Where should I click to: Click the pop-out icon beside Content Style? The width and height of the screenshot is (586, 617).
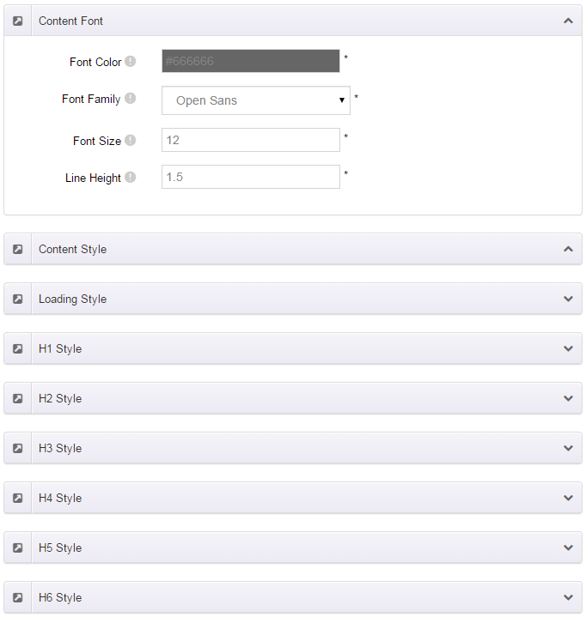[18, 249]
